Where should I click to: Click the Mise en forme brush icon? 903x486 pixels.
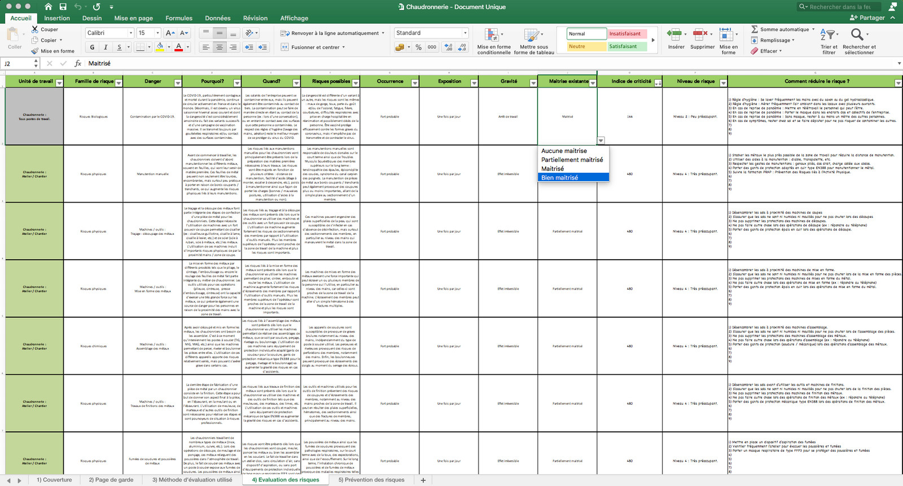tap(35, 51)
